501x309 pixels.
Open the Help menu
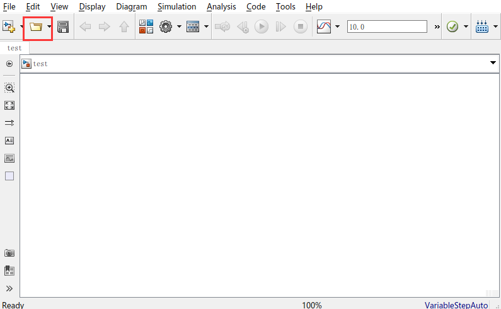pos(314,6)
